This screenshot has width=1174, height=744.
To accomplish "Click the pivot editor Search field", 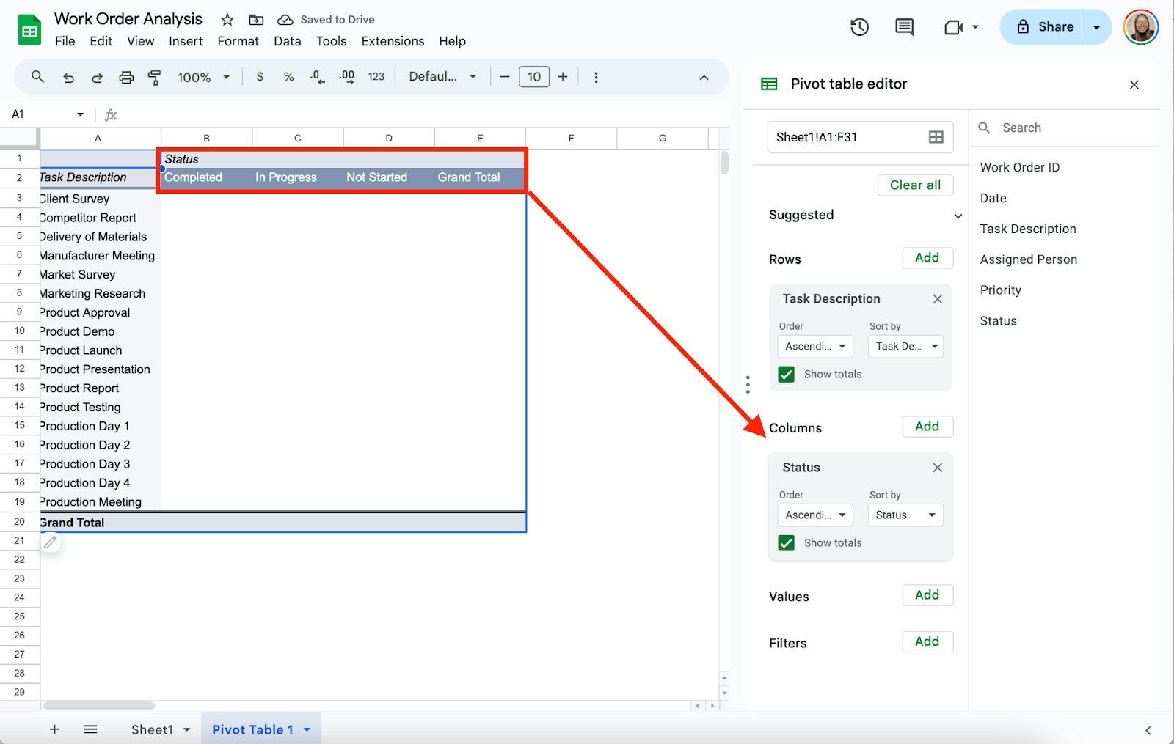I will (1064, 128).
